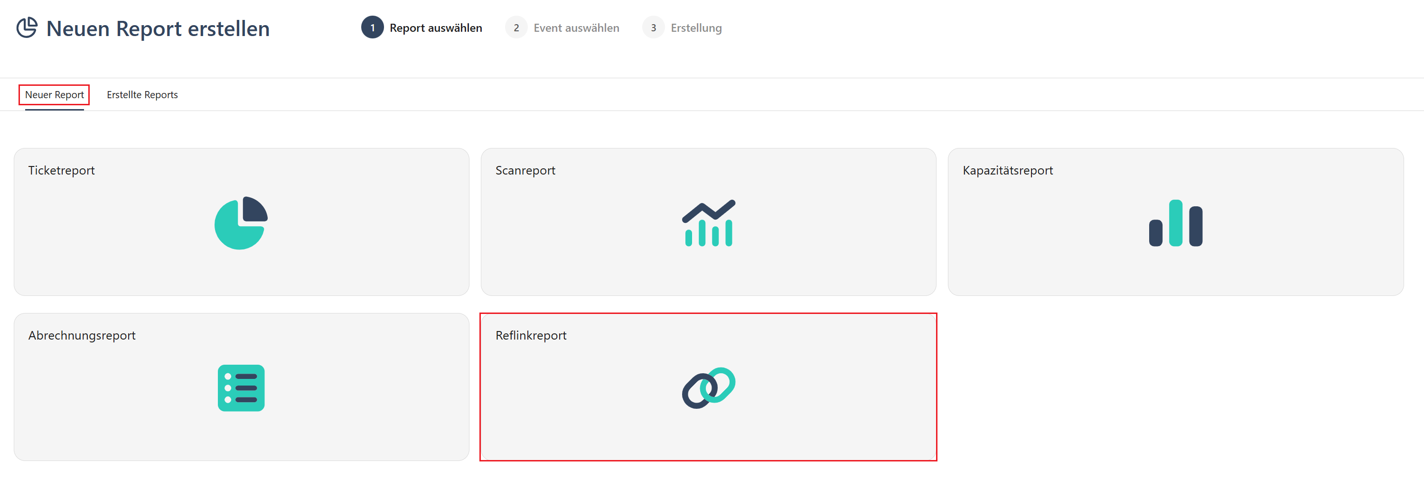The width and height of the screenshot is (1424, 488).
Task: Click the Neuen Report erstellen heading
Action: coord(158,29)
